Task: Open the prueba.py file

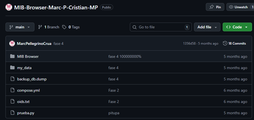Action: [26, 113]
